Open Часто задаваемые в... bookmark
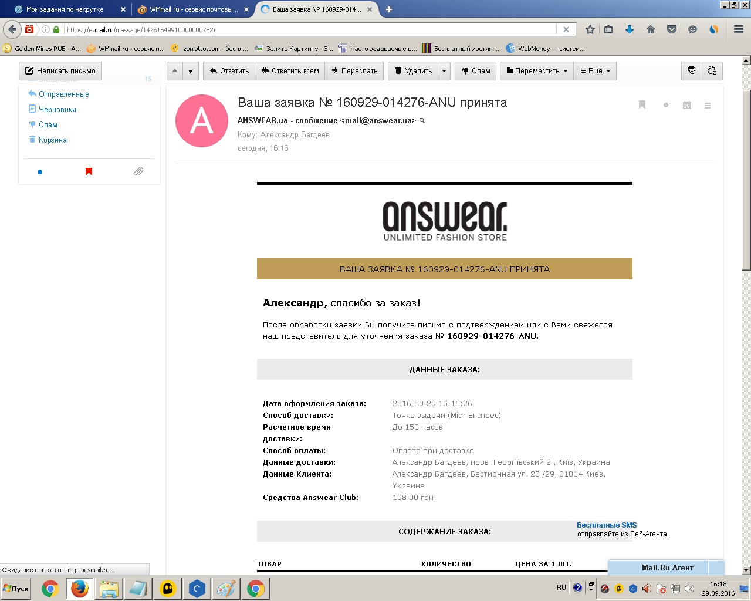This screenshot has height=601, width=751. [x=377, y=49]
